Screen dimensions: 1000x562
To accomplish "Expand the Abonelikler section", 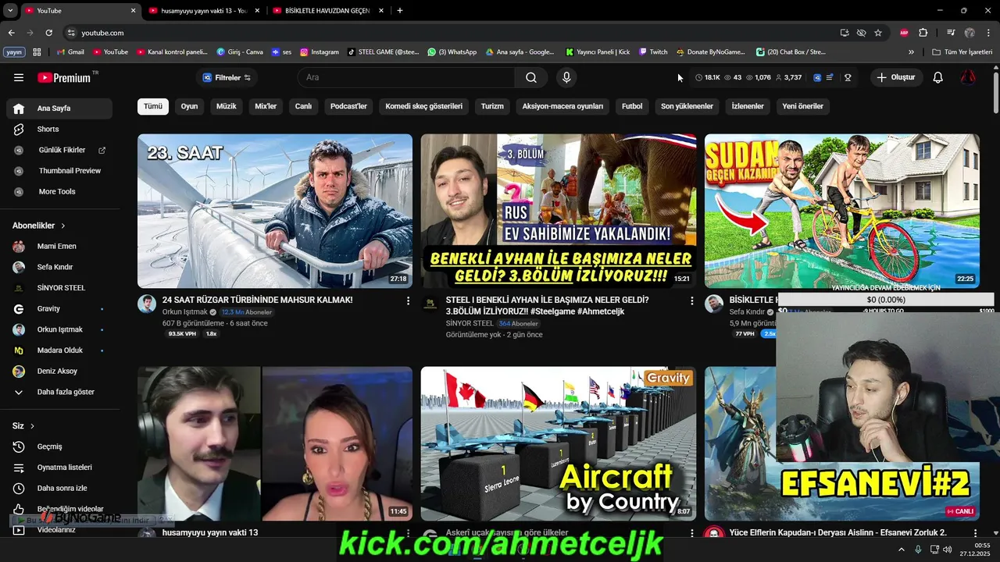I will [39, 226].
